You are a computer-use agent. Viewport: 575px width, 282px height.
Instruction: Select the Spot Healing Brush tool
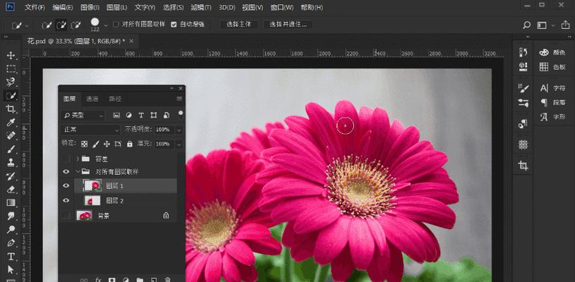11,135
